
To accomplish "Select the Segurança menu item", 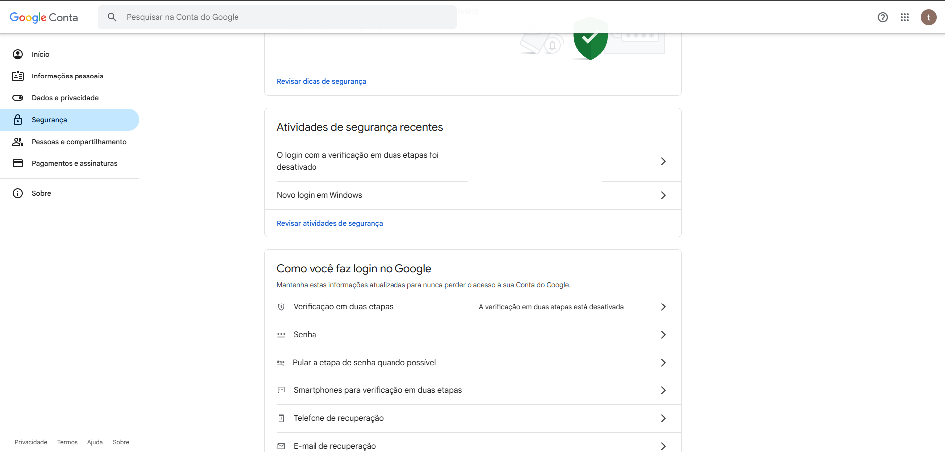I will (49, 120).
